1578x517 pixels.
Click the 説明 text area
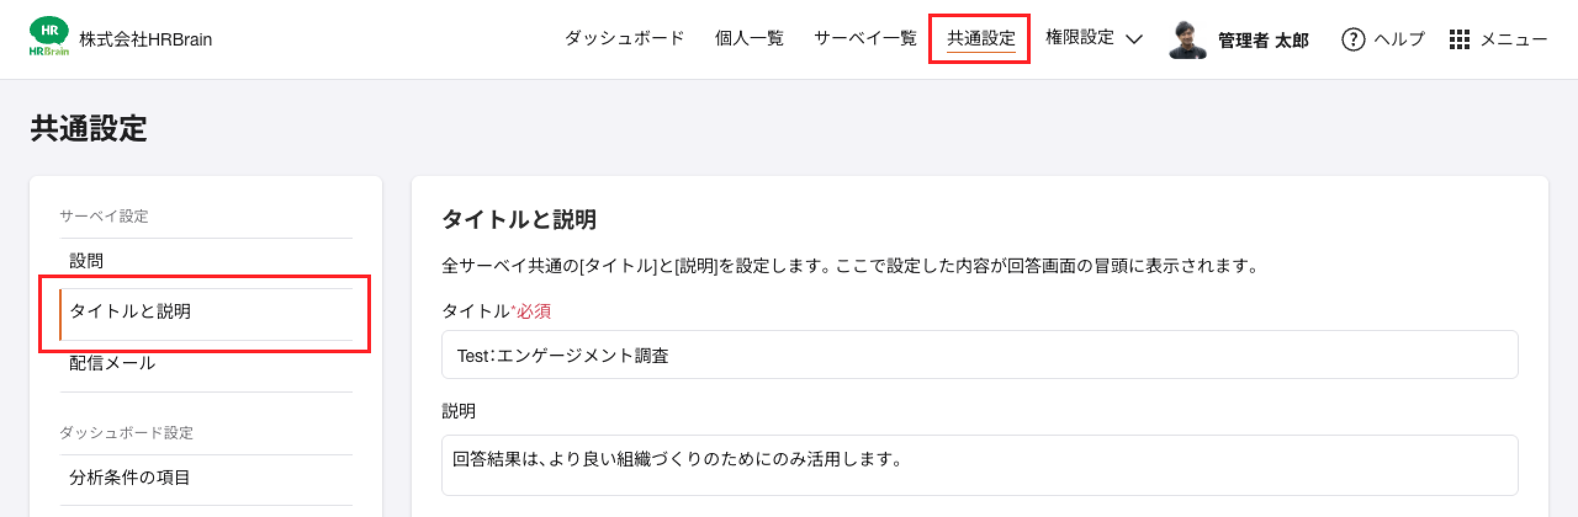979,465
